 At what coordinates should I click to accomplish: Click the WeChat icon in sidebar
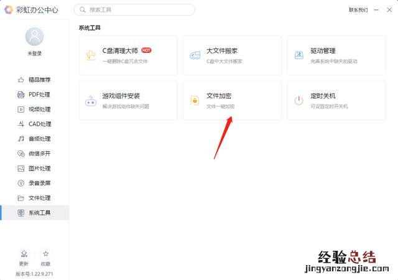click(21, 154)
